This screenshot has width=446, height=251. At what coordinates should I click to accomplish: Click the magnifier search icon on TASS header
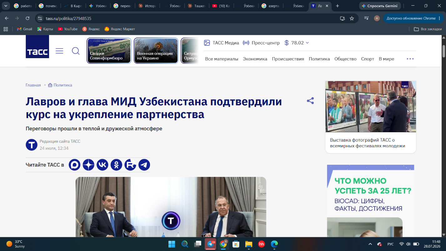coord(76,51)
